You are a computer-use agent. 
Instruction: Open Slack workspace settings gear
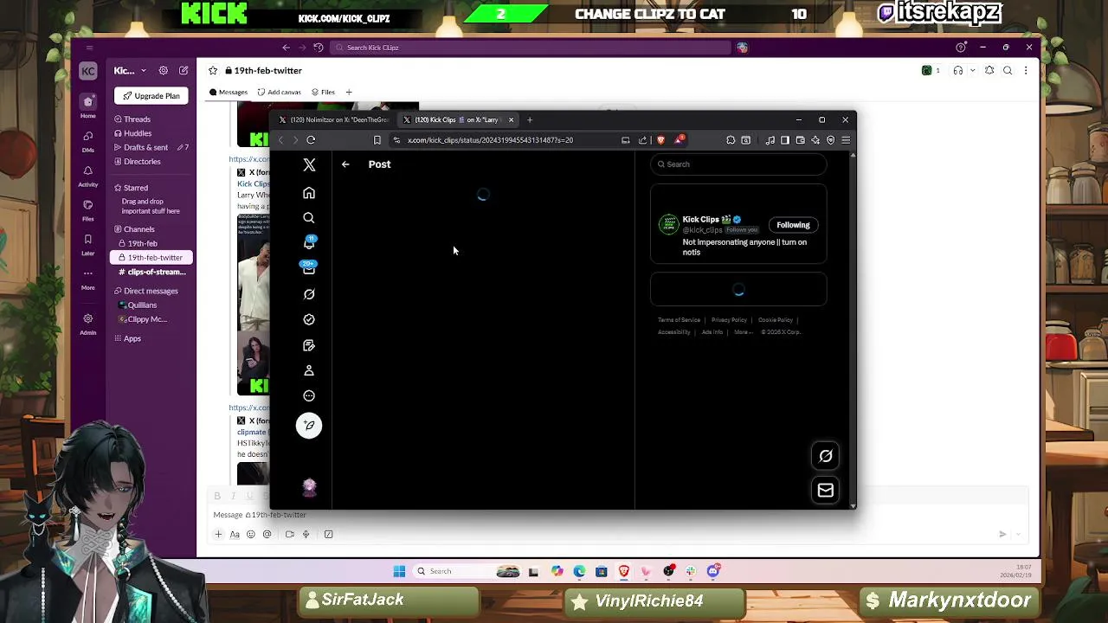[163, 71]
